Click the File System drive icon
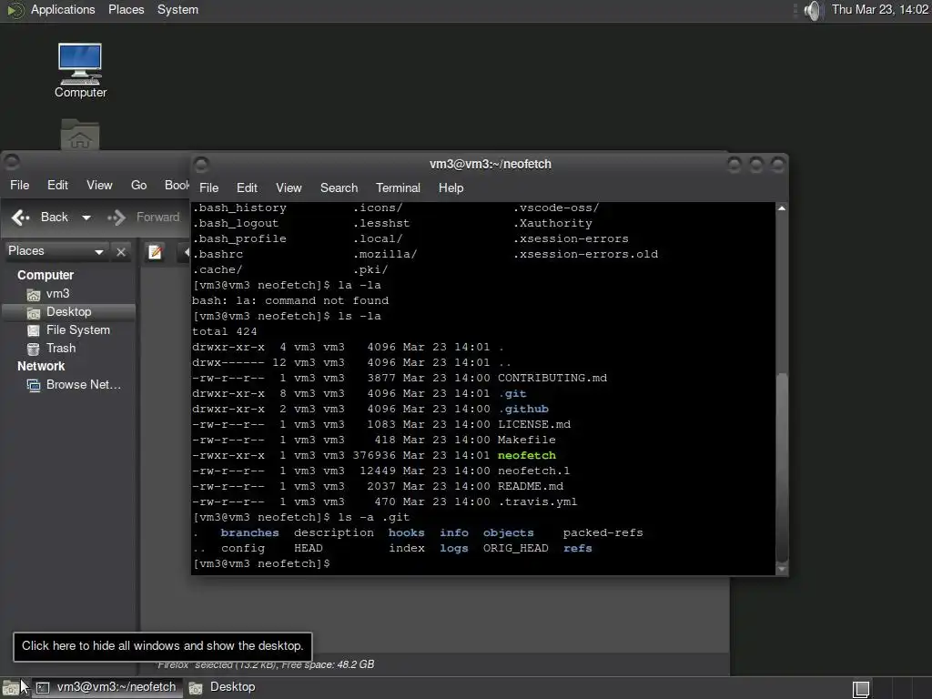Viewport: 932px width, 699px height. pyautogui.click(x=34, y=330)
